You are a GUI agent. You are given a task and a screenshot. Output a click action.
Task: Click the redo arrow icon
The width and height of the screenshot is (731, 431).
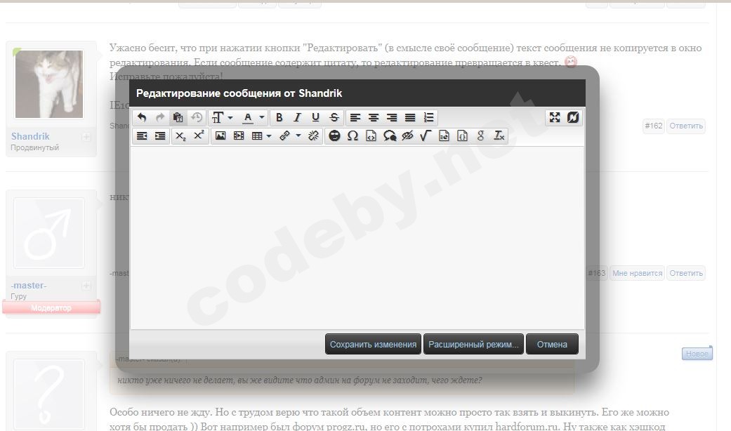(160, 117)
